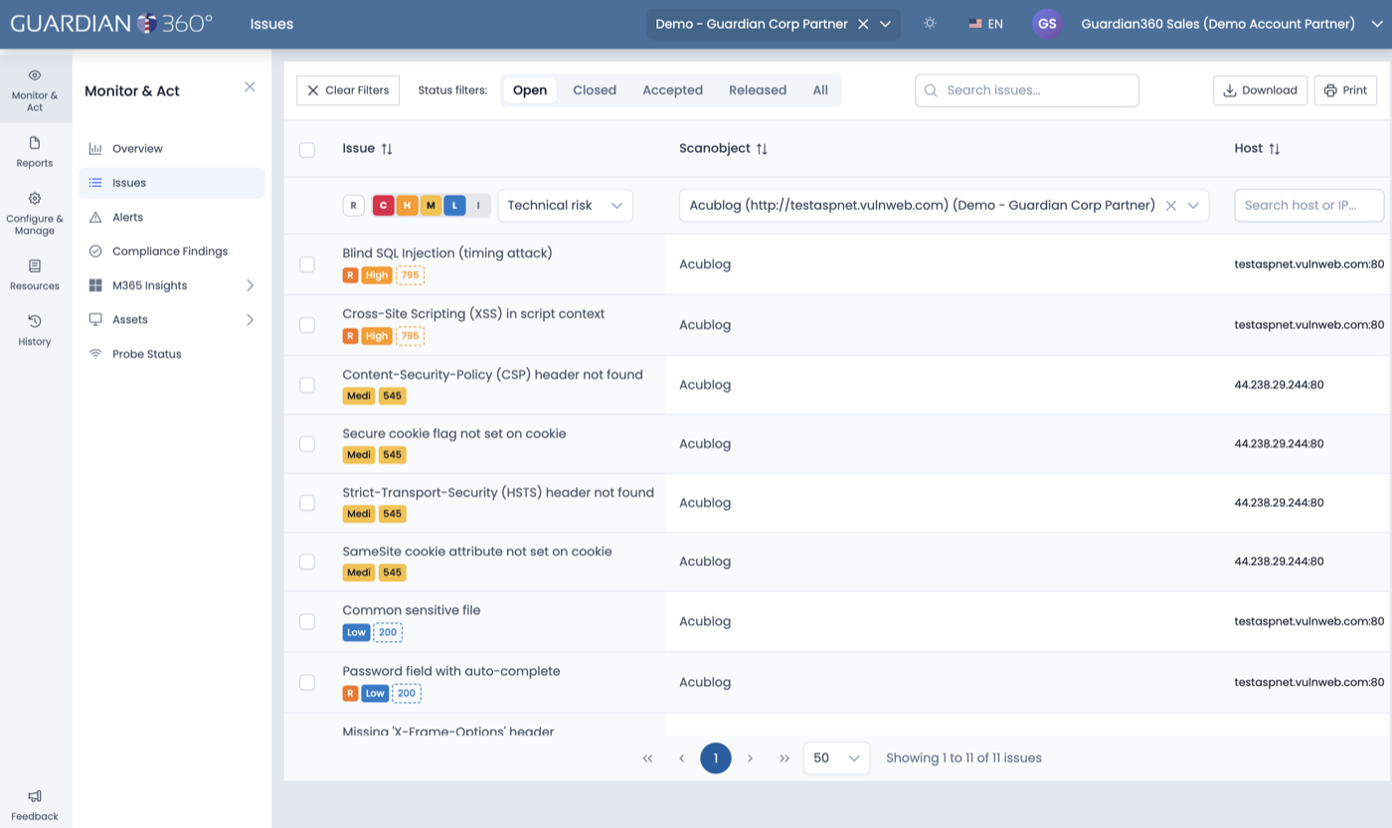Open Monitor & Act sidebar section
This screenshot has width=1392, height=828.
[x=35, y=89]
